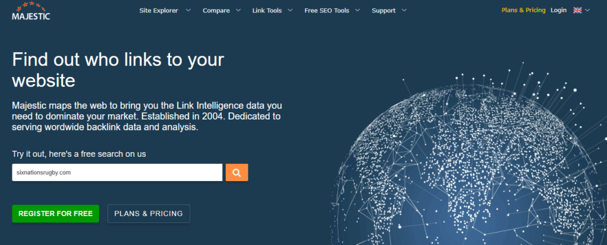Click the UK flag language icon

point(577,11)
